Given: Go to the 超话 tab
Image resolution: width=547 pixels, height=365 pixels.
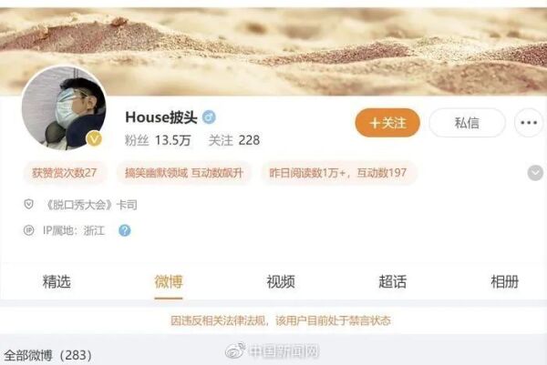Looking at the screenshot, I should point(392,282).
